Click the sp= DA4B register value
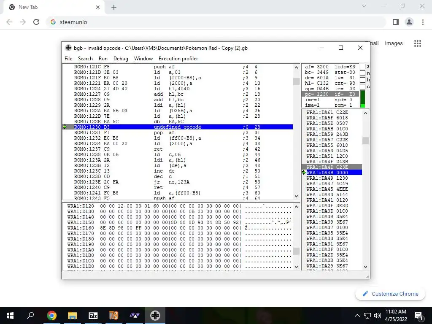The width and height of the screenshot is (432, 324). [x=316, y=89]
